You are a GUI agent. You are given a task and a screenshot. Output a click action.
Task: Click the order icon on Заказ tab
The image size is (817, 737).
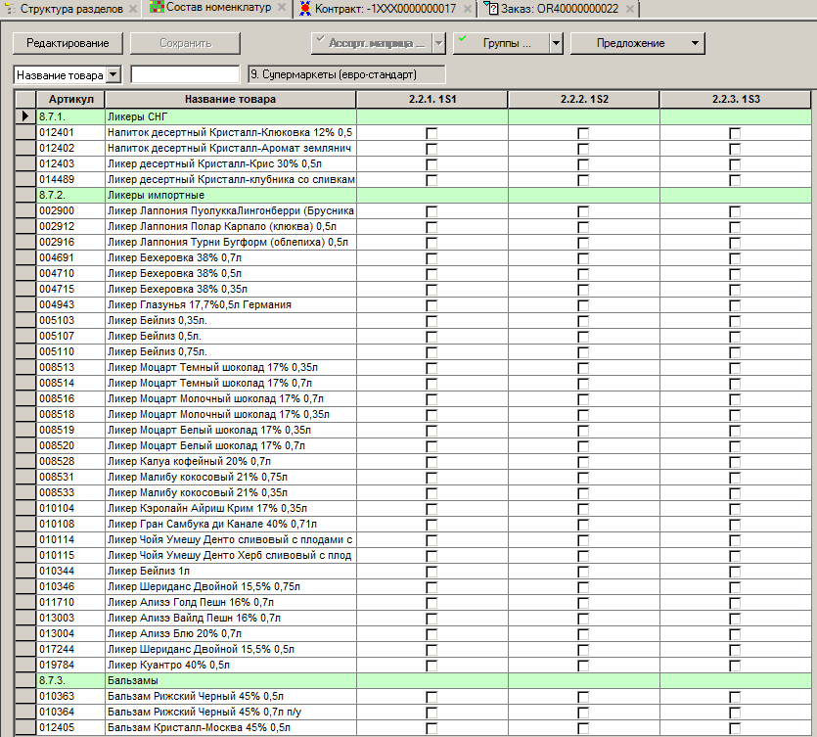491,9
